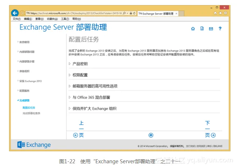Expand 安装 Exchange 2013 in sidebar

pos(30,81)
